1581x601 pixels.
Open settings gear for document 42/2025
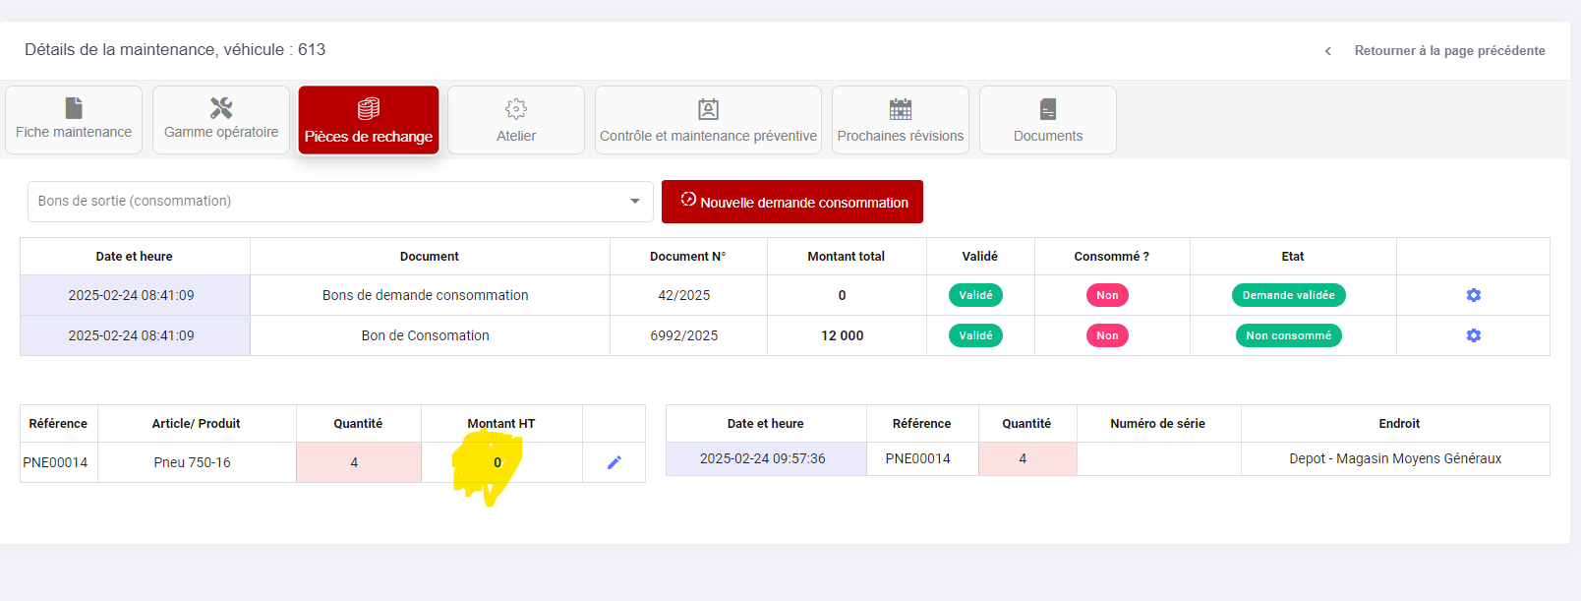point(1473,295)
